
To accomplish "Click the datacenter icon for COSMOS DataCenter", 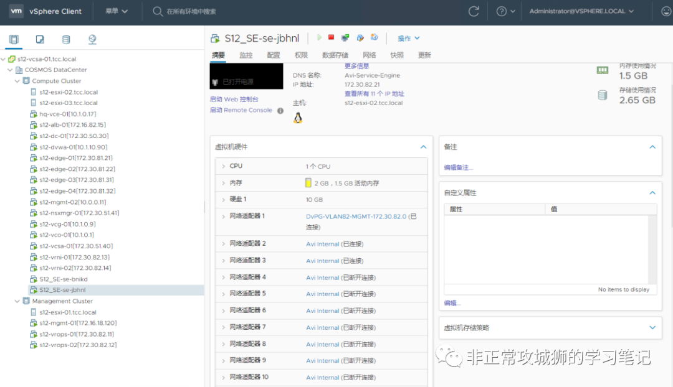I will [19, 70].
